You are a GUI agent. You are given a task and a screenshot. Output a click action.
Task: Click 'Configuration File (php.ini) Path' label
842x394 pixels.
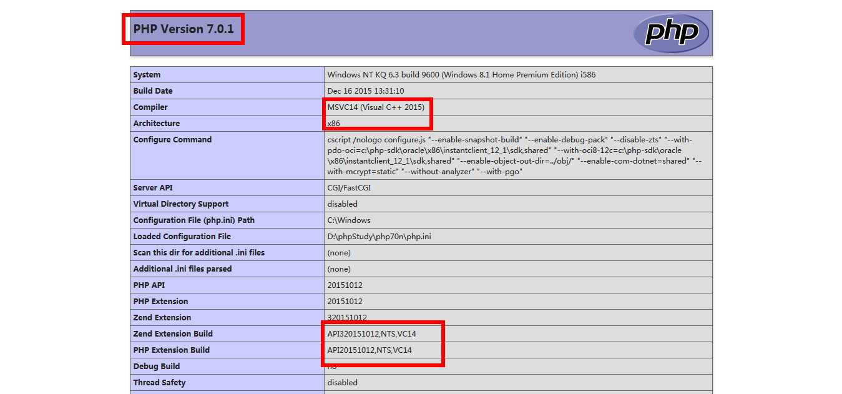[x=193, y=220]
